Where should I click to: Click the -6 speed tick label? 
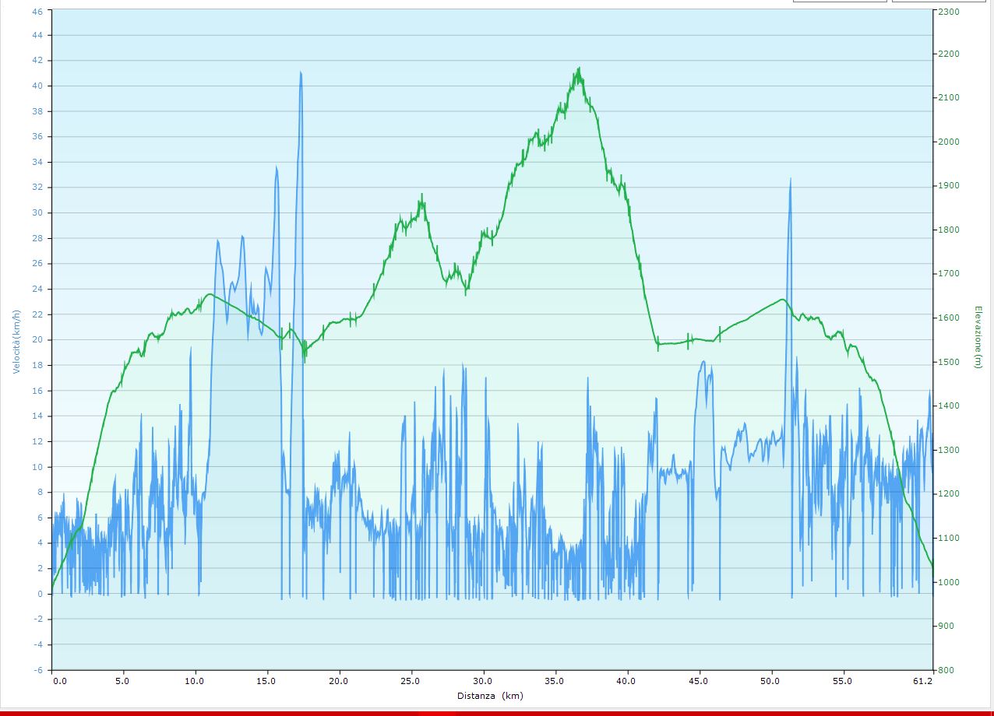[37, 670]
